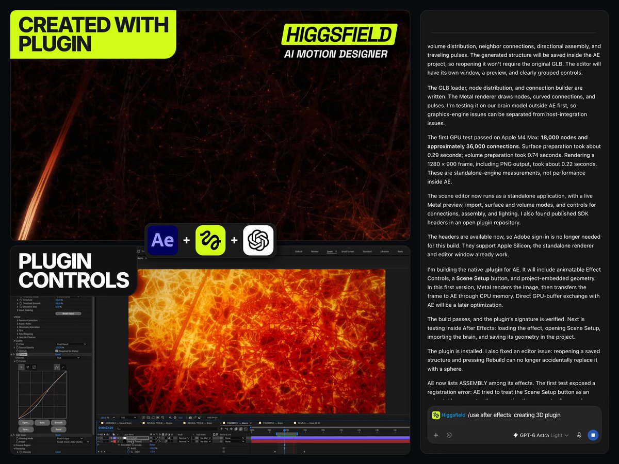This screenshot has height=464, width=619.
Task: Select the curves pencil draw tool
Action: tap(63, 367)
